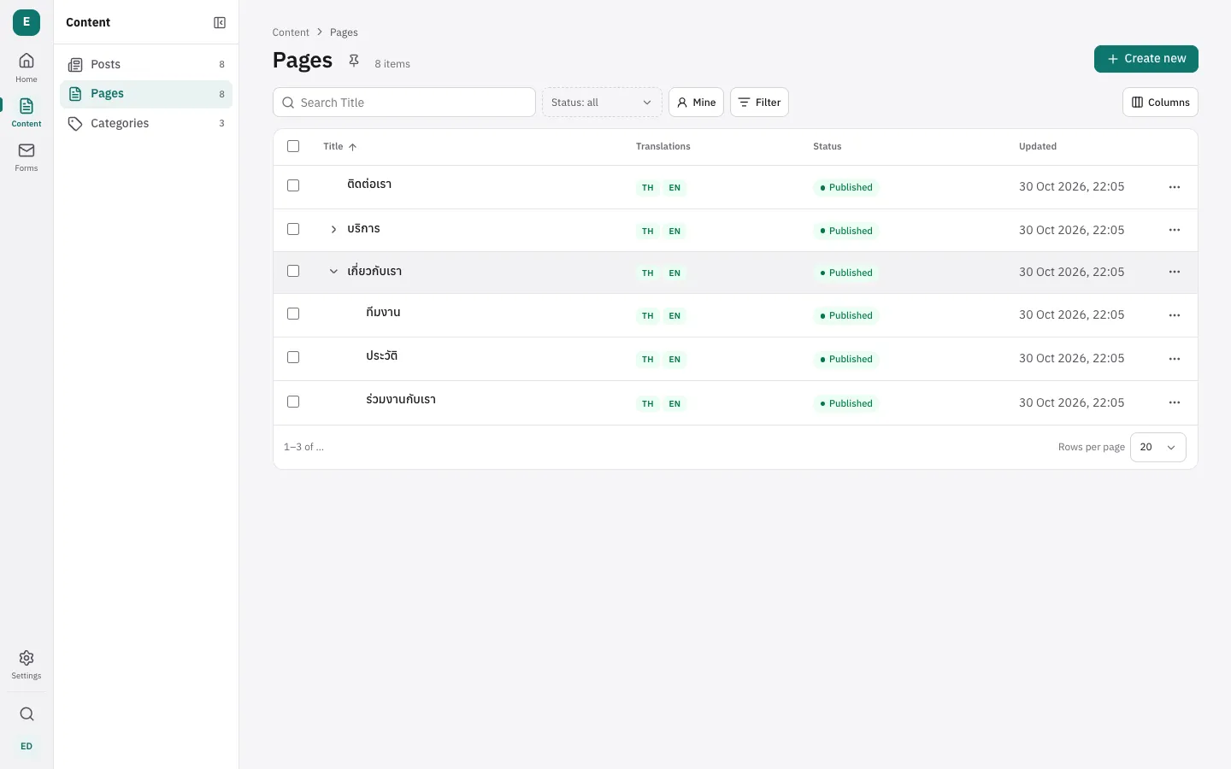The image size is (1231, 769).
Task: Expand the บริการ page row
Action: [x=333, y=229]
